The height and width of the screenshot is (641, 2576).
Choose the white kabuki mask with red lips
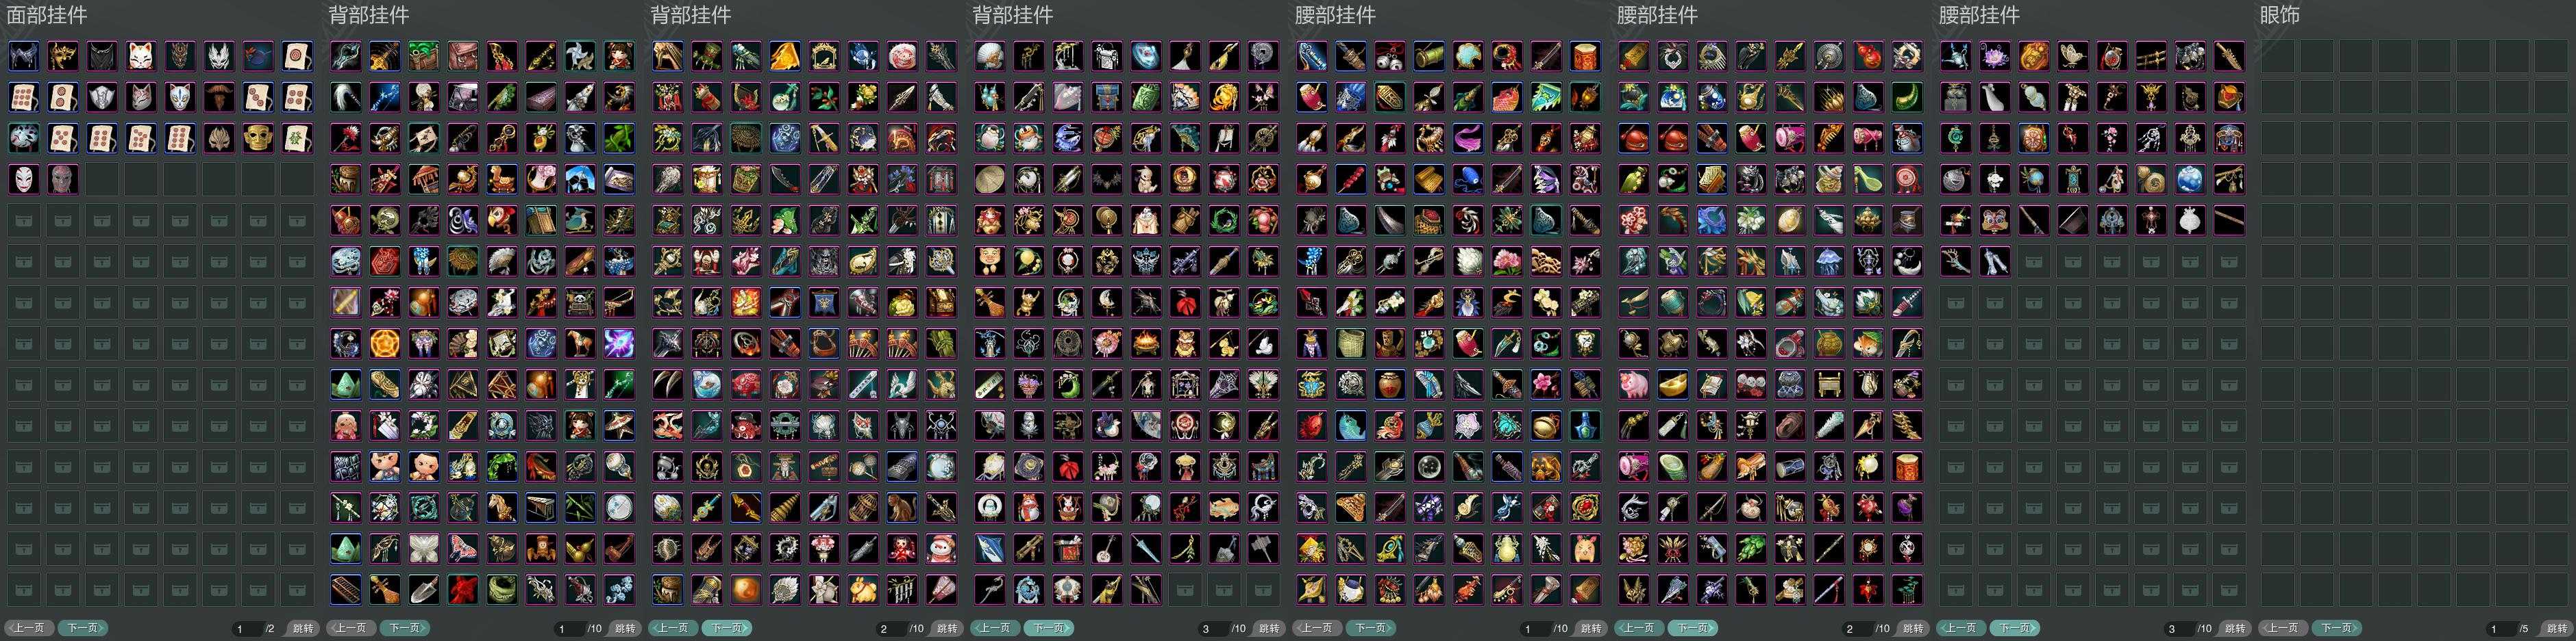[x=24, y=179]
